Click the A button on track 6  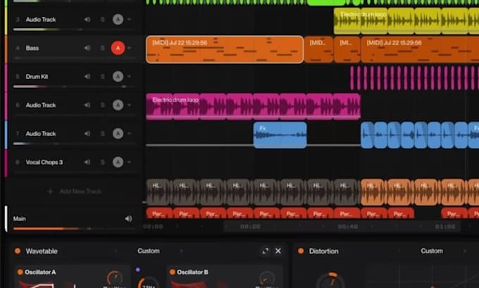tap(118, 105)
